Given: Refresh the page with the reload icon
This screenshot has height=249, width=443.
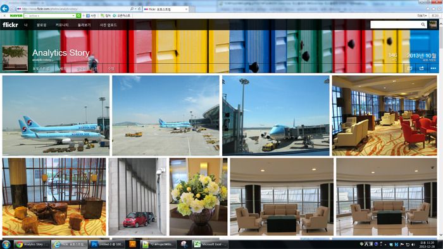Looking at the screenshot, I should point(139,9).
